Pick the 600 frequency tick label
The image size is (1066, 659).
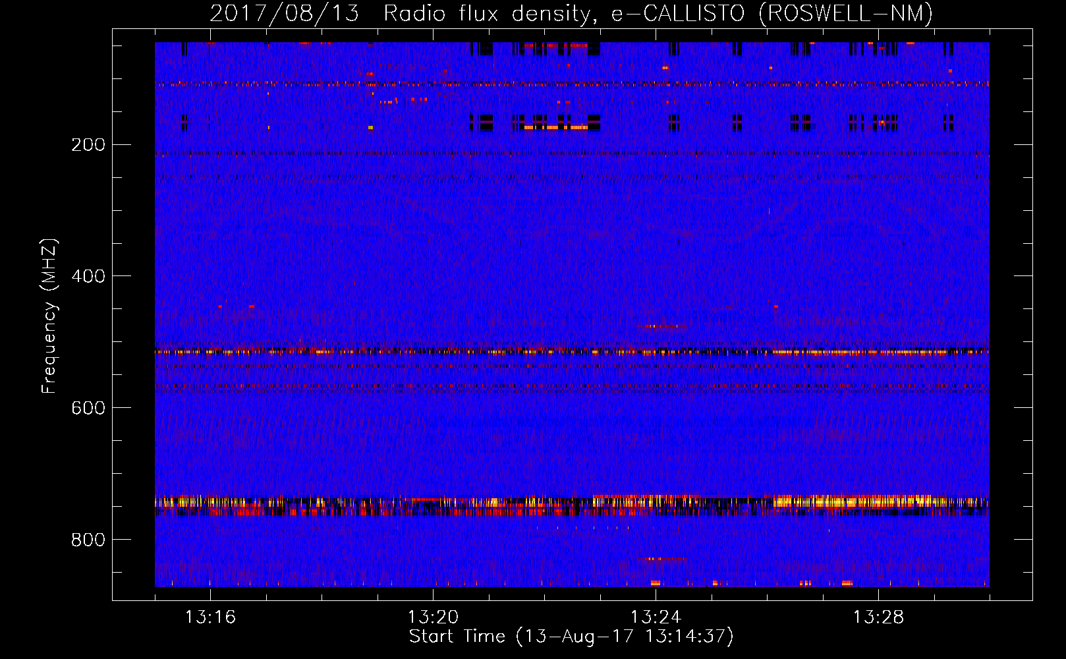pyautogui.click(x=88, y=408)
